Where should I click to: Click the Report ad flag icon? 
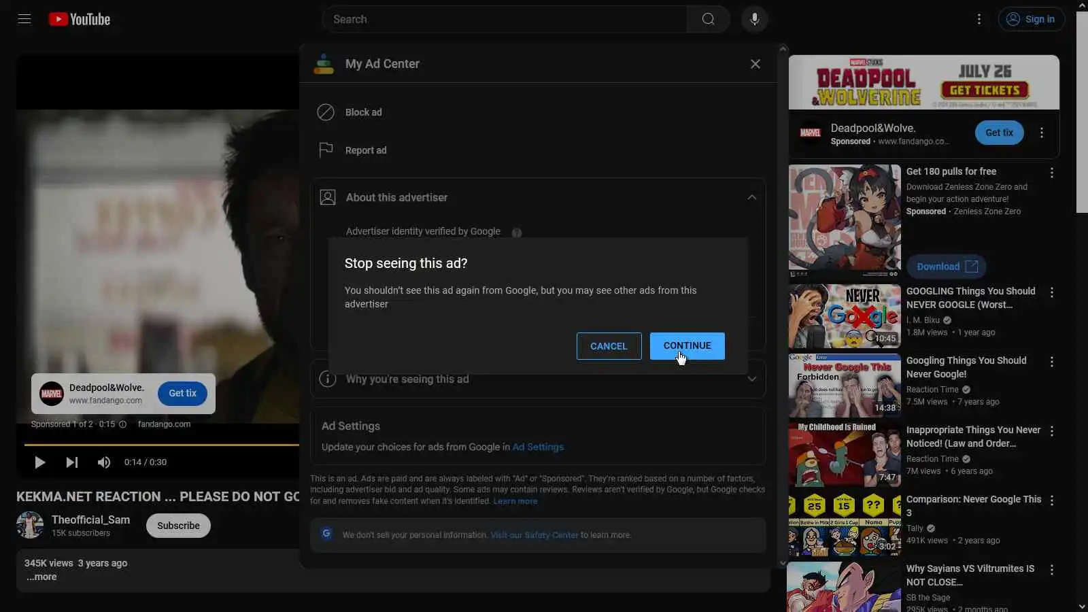326,150
